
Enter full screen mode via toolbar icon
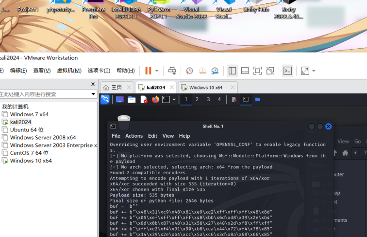[x=257, y=71]
